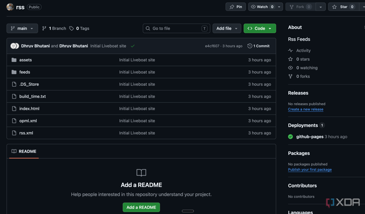Open the opml.xml file
365x214 pixels.
pyautogui.click(x=28, y=121)
